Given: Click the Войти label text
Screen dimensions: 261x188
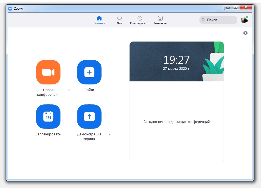Looking at the screenshot, I should point(89,90).
